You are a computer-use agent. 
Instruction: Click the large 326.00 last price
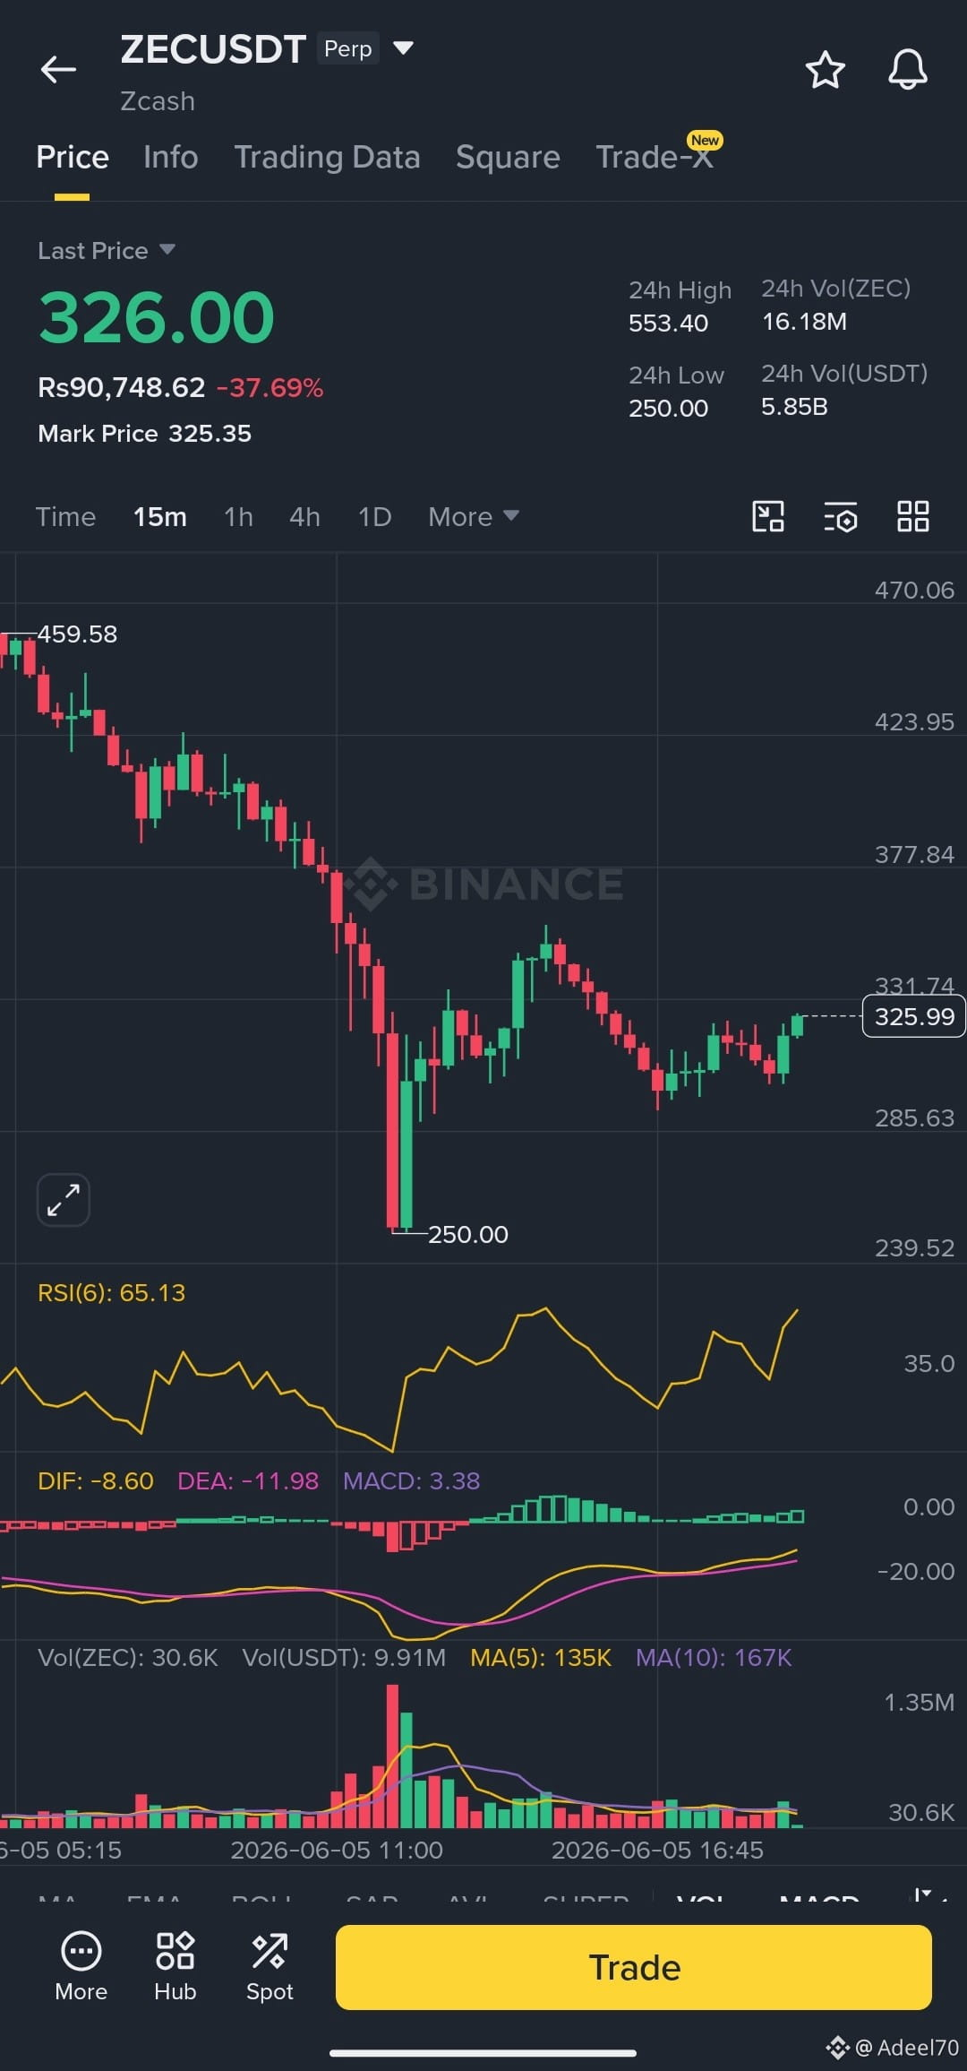tap(157, 317)
